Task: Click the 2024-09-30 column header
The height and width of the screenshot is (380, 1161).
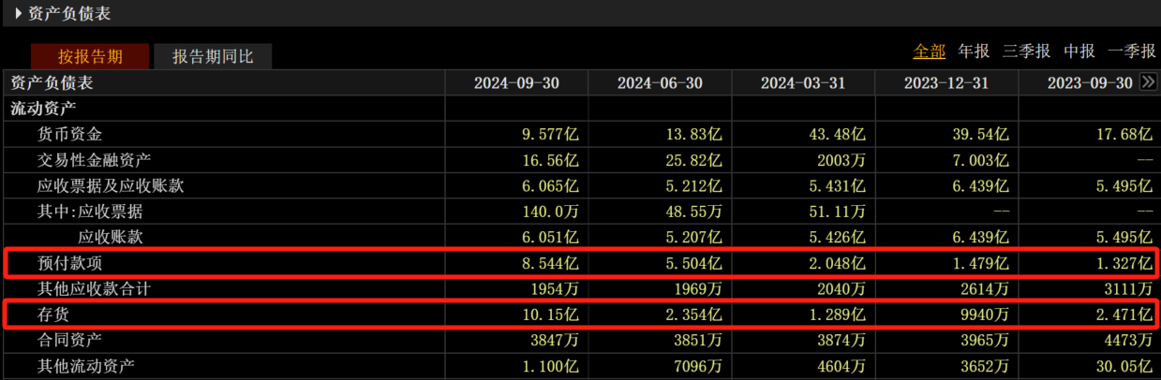Action: pyautogui.click(x=516, y=83)
